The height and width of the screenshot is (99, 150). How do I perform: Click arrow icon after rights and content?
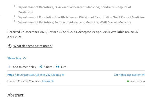click(143, 75)
